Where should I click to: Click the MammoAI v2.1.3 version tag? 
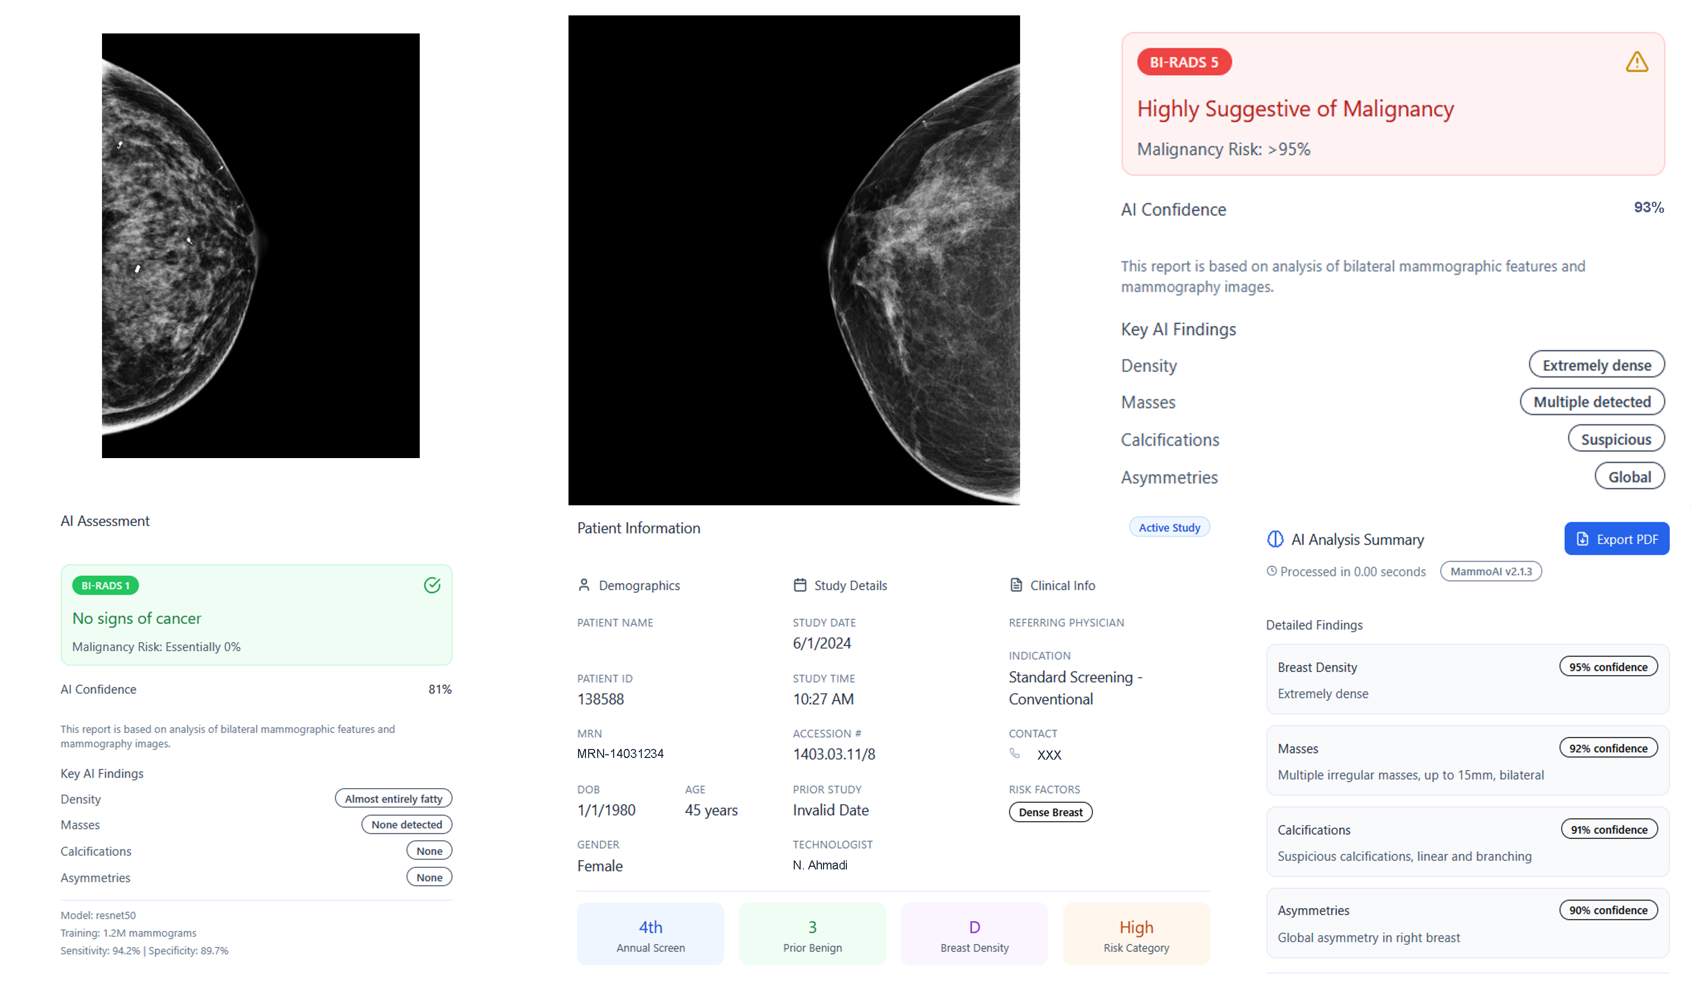[x=1490, y=572]
